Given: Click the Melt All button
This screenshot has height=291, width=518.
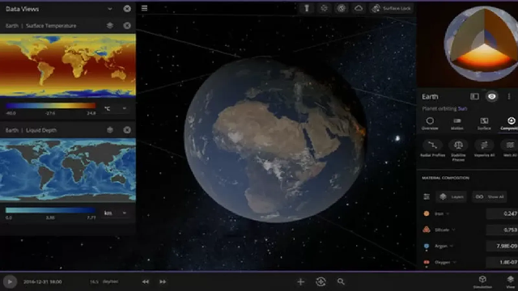Looking at the screenshot, I should pyautogui.click(x=510, y=149).
